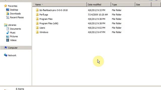Screen dimensions: 161x90
Task: Click the Recent Places icon
Action: point(8,17)
